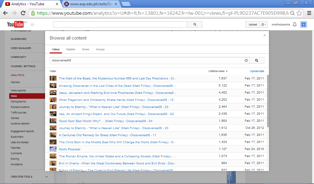Viewport: 314px width, 184px height.
Task: Open Evil in Chains video link
Action: (117, 163)
